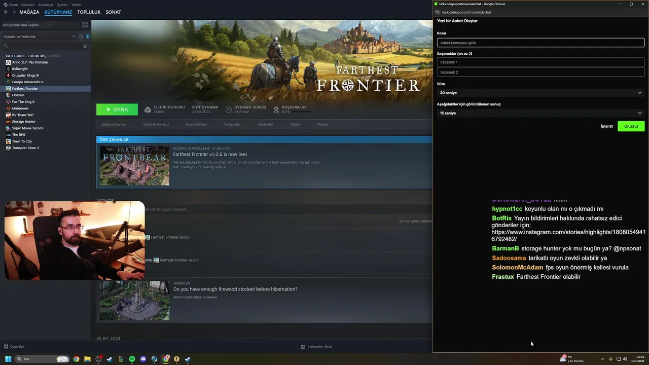
Task: Open Farthest Frontier v1.0.6 news thumbnail
Action: coord(134,165)
